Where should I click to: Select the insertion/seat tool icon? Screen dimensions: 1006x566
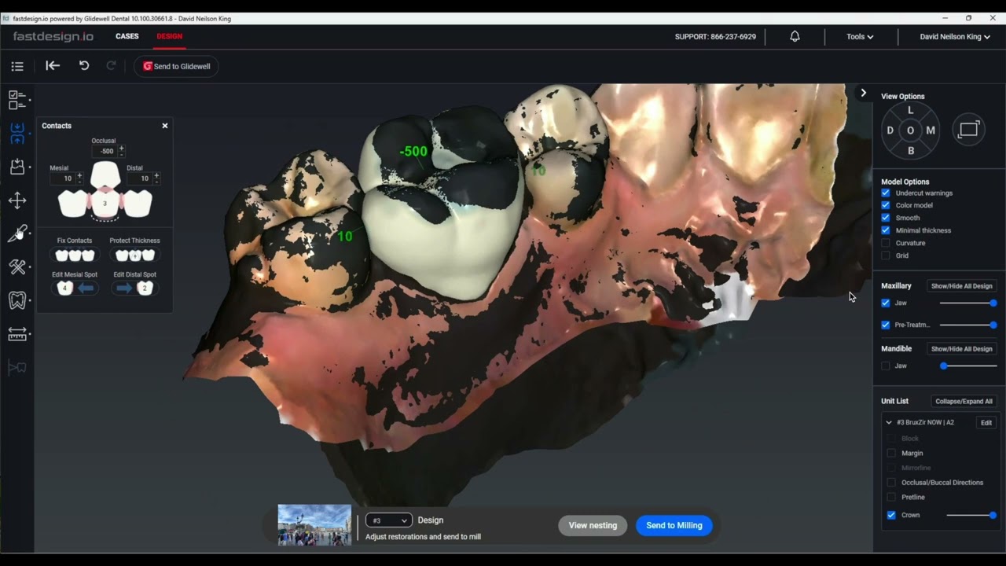pos(17,167)
